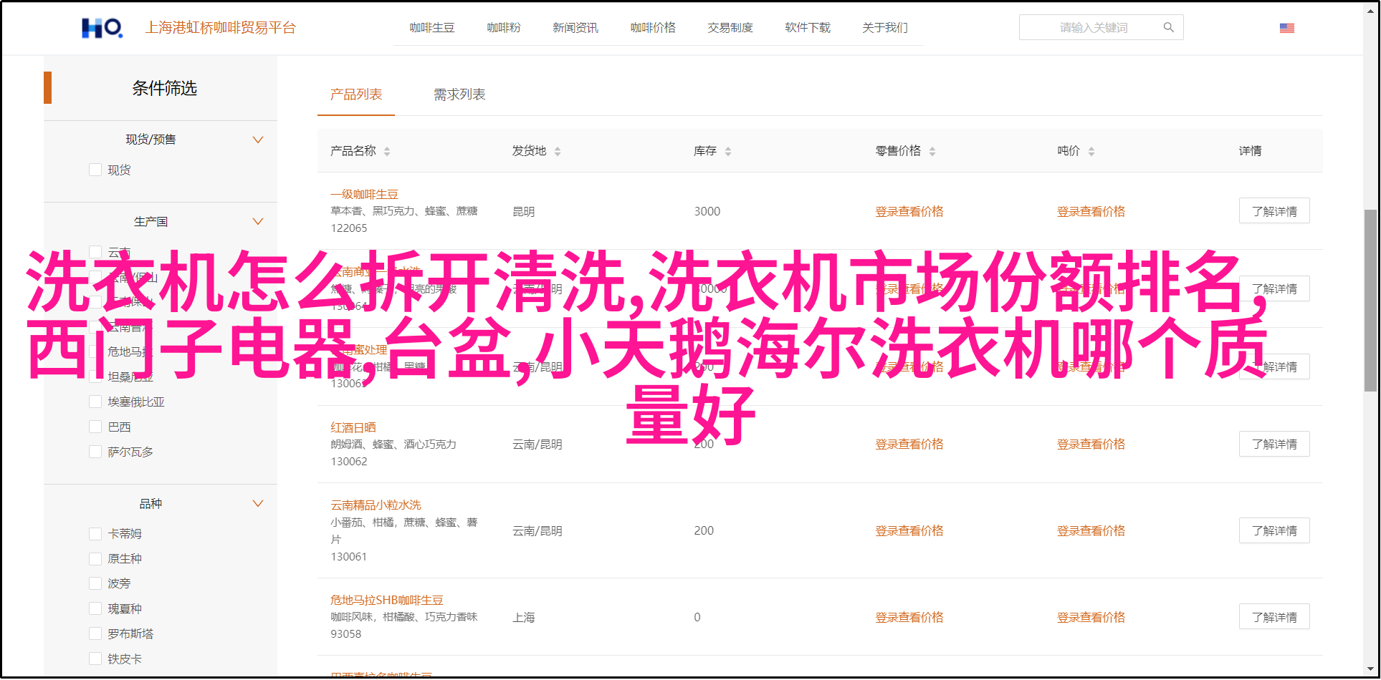Check the 瑰夏种 checkbox
Image resolution: width=1381 pixels, height=680 pixels.
pos(95,608)
